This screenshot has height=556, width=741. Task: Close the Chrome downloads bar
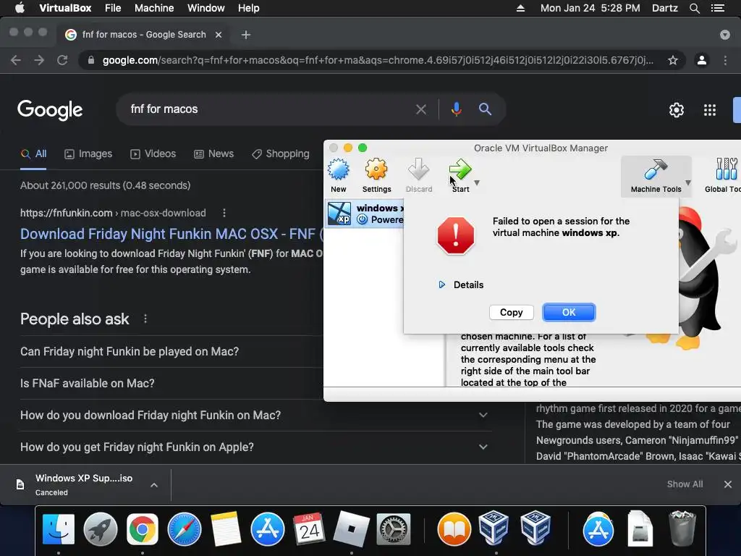click(x=728, y=484)
